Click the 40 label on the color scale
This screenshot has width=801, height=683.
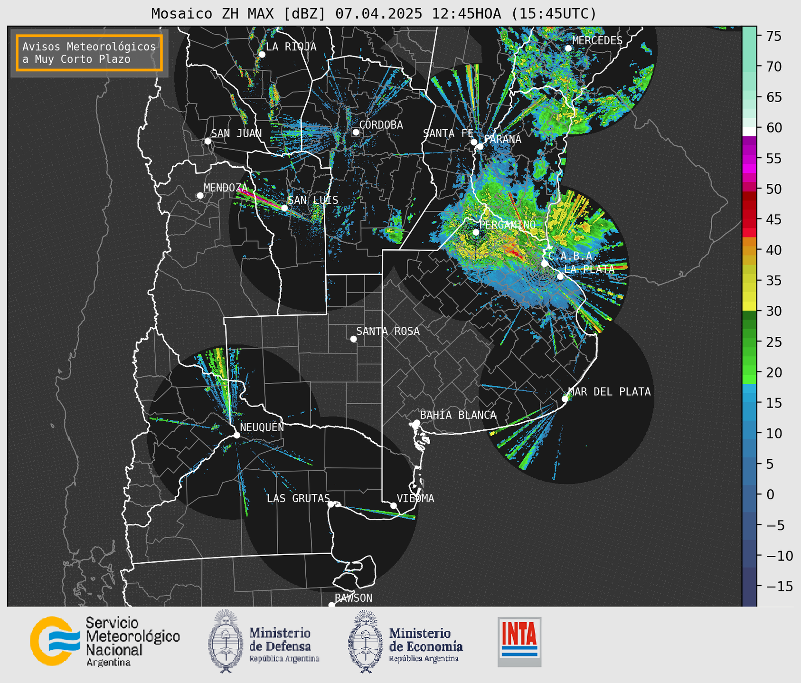click(x=774, y=250)
